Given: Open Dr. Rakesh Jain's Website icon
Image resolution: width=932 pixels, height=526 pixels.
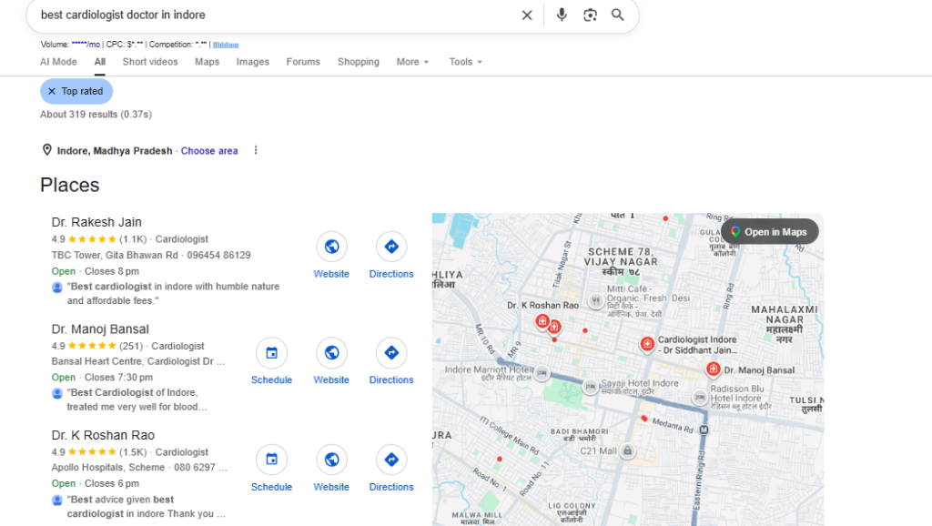Looking at the screenshot, I should [331, 247].
